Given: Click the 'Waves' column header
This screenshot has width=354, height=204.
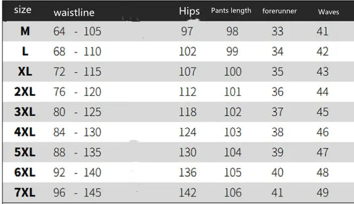Looking at the screenshot, I should [328, 12].
